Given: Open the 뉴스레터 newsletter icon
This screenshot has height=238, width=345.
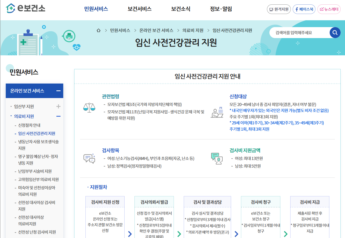Looking at the screenshot, I should coord(329,9).
